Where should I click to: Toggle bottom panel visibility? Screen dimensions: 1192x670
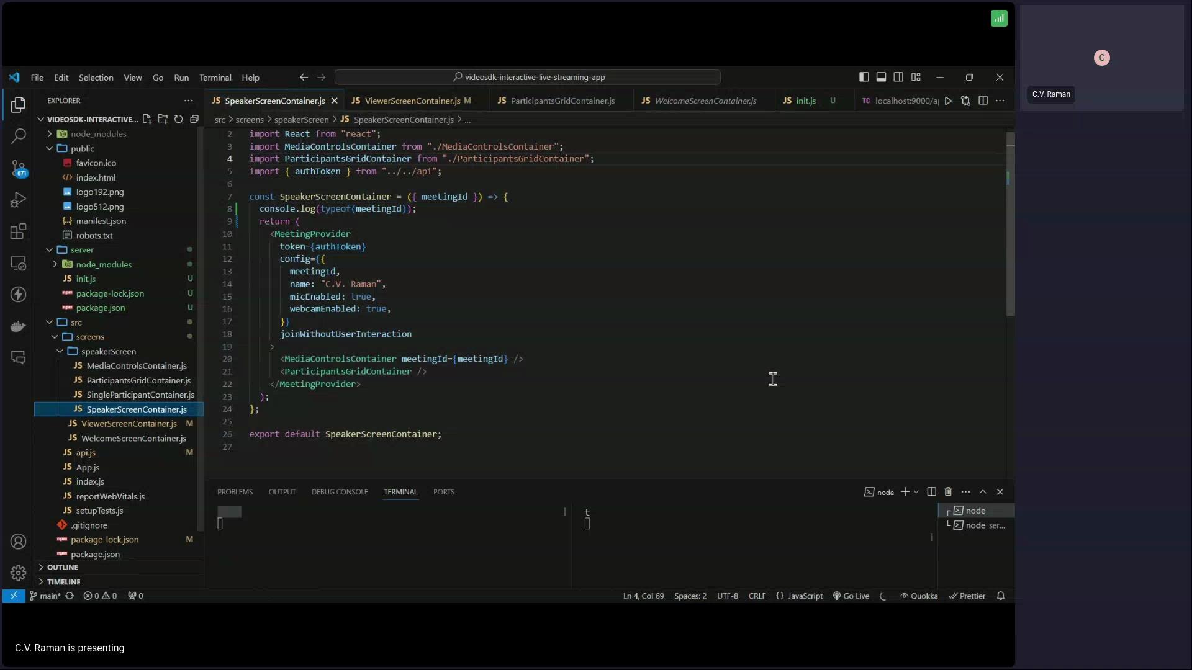pyautogui.click(x=881, y=77)
